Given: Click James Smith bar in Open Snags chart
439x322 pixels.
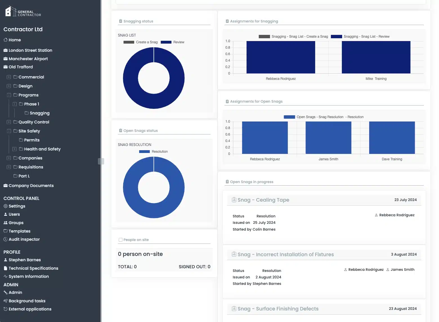Looking at the screenshot, I should [328, 138].
